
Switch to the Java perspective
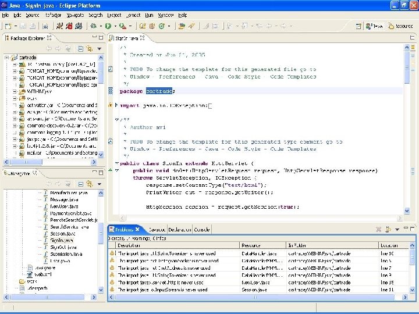375,26
